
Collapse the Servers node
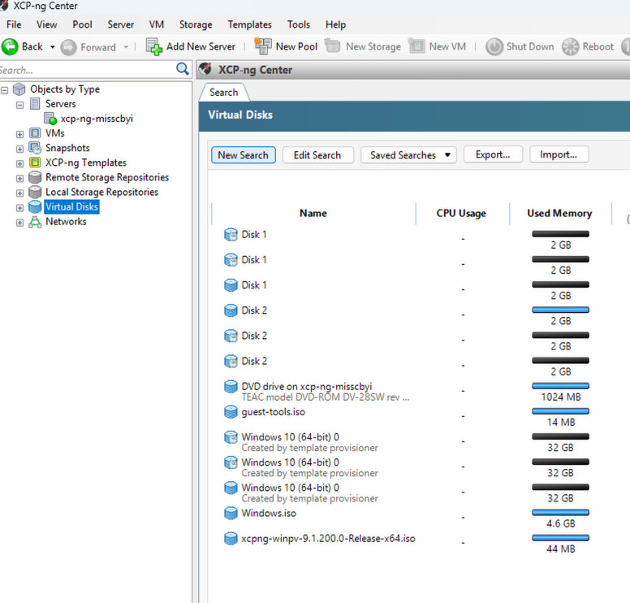(x=19, y=105)
